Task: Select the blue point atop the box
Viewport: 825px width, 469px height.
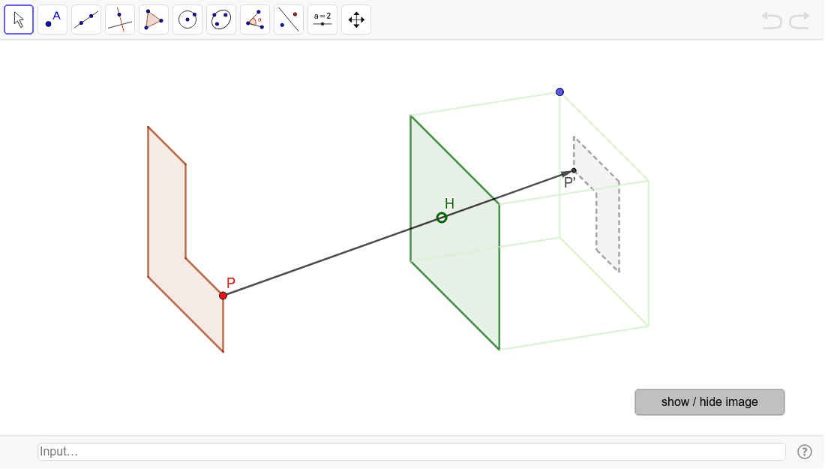Action: 559,91
